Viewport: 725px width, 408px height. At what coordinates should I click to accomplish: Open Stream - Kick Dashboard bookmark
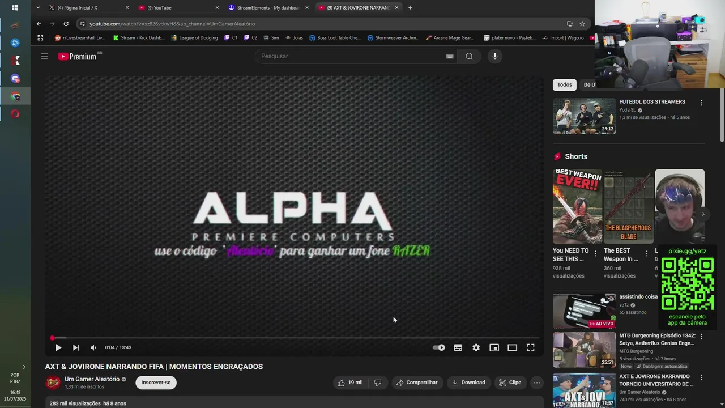coord(139,38)
